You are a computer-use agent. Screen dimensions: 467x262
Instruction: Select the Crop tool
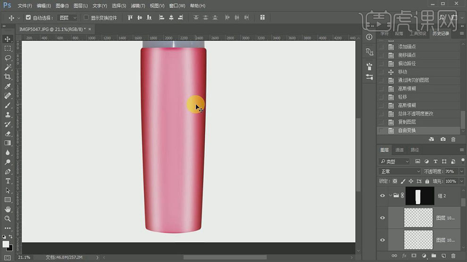[8, 77]
